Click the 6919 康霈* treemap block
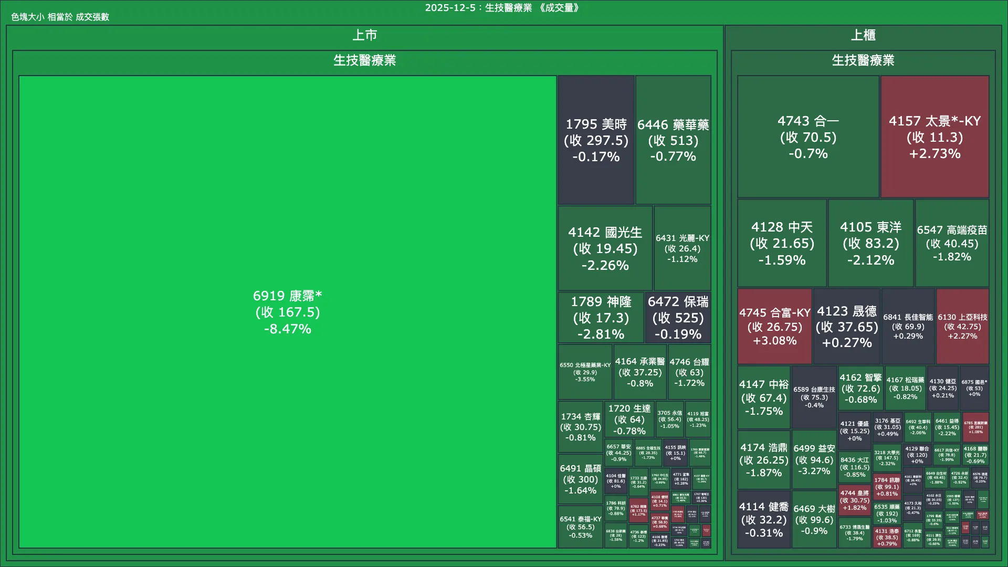Viewport: 1008px width, 567px height. (287, 312)
